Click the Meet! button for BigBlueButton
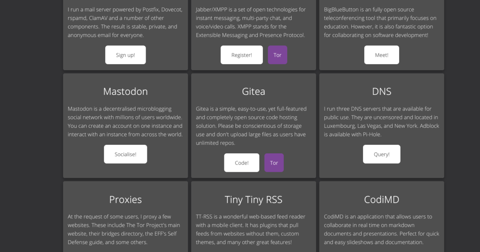Image resolution: width=480 pixels, height=252 pixels. [381, 55]
